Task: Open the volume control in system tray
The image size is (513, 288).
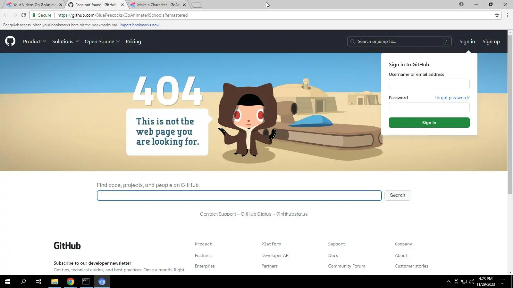Action: (471, 282)
